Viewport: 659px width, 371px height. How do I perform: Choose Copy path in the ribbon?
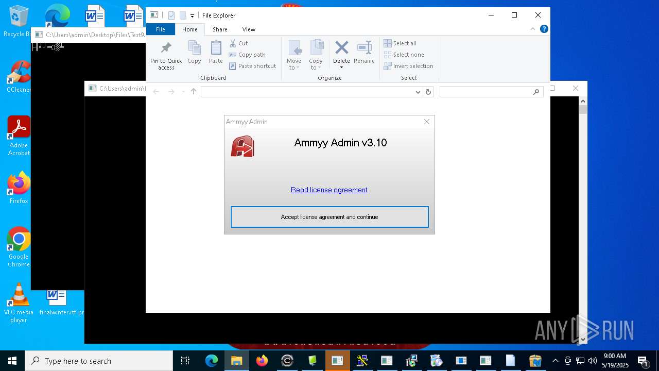pyautogui.click(x=247, y=55)
